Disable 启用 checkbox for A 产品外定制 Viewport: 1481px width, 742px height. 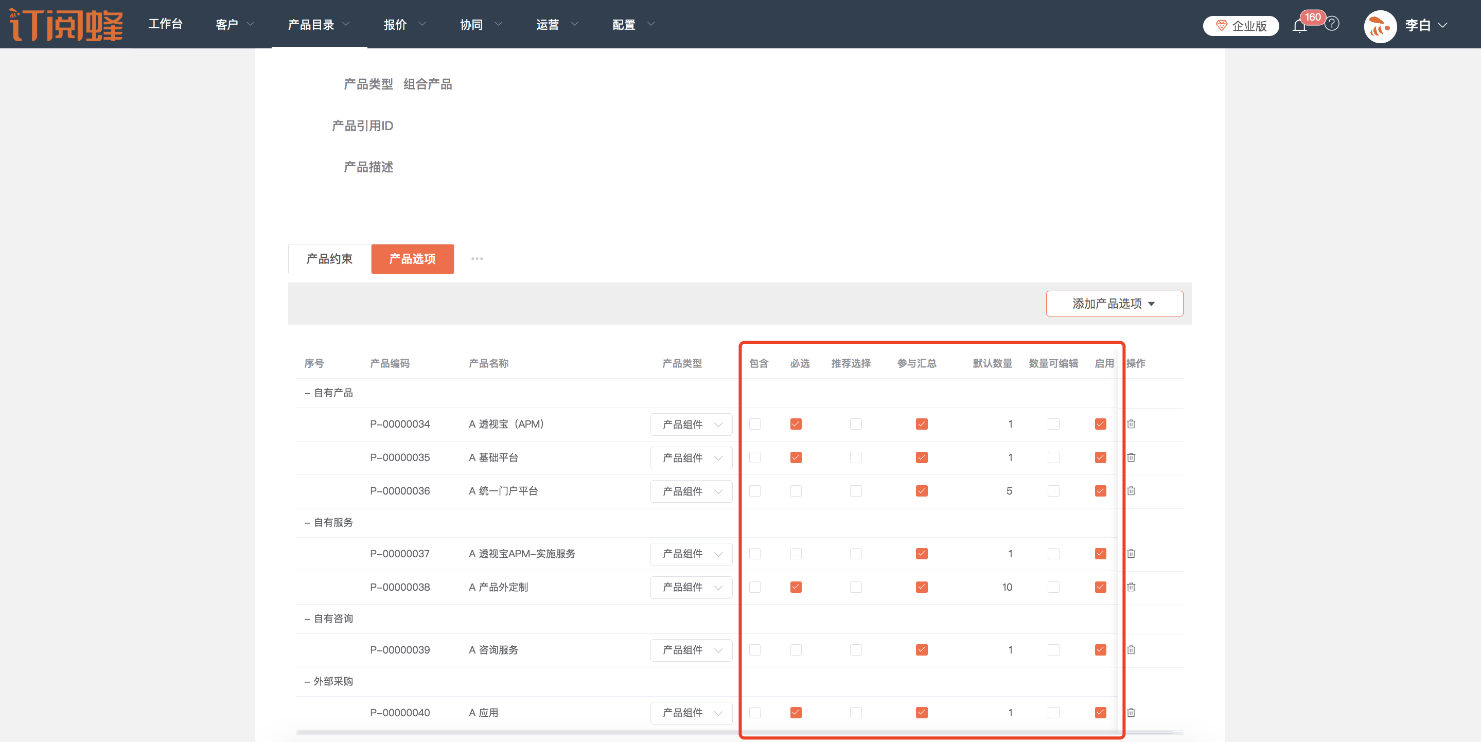pyautogui.click(x=1100, y=588)
